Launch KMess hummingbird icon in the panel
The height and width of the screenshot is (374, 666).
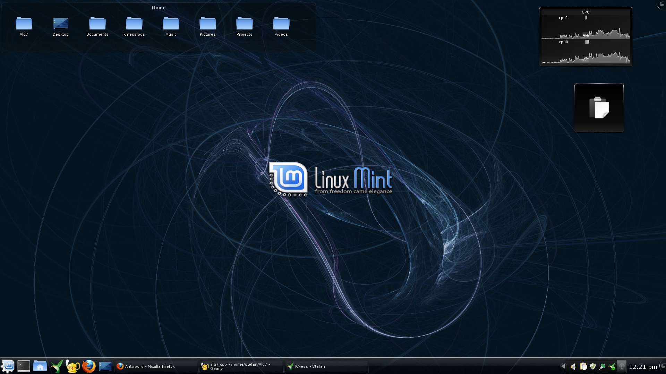click(x=57, y=366)
